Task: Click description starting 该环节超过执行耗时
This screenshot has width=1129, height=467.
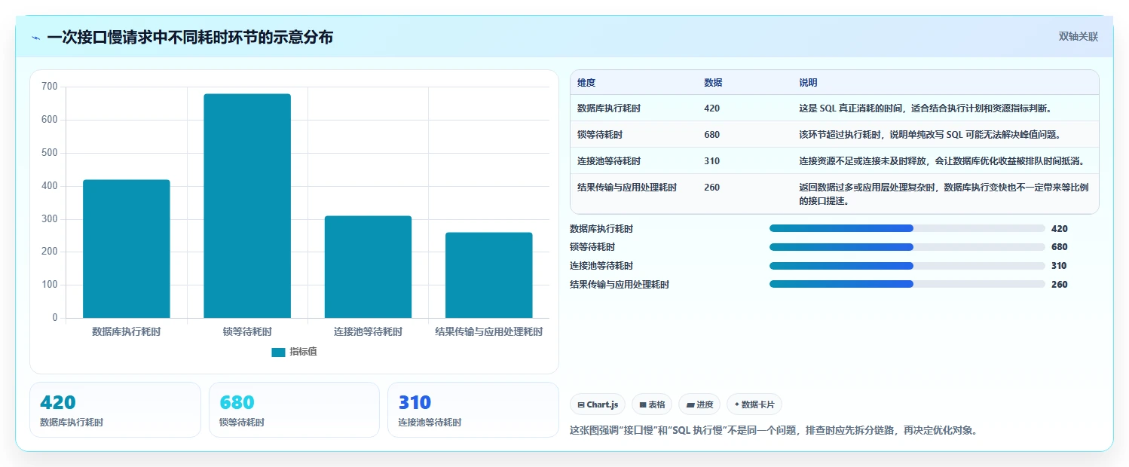Action: point(930,135)
